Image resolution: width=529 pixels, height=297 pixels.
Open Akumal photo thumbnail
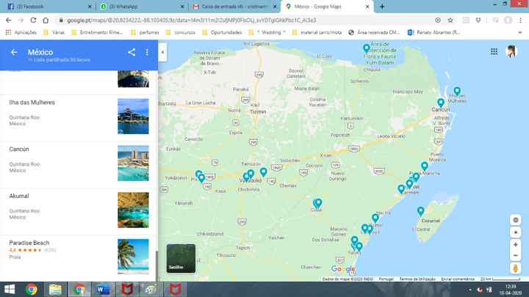(133, 210)
